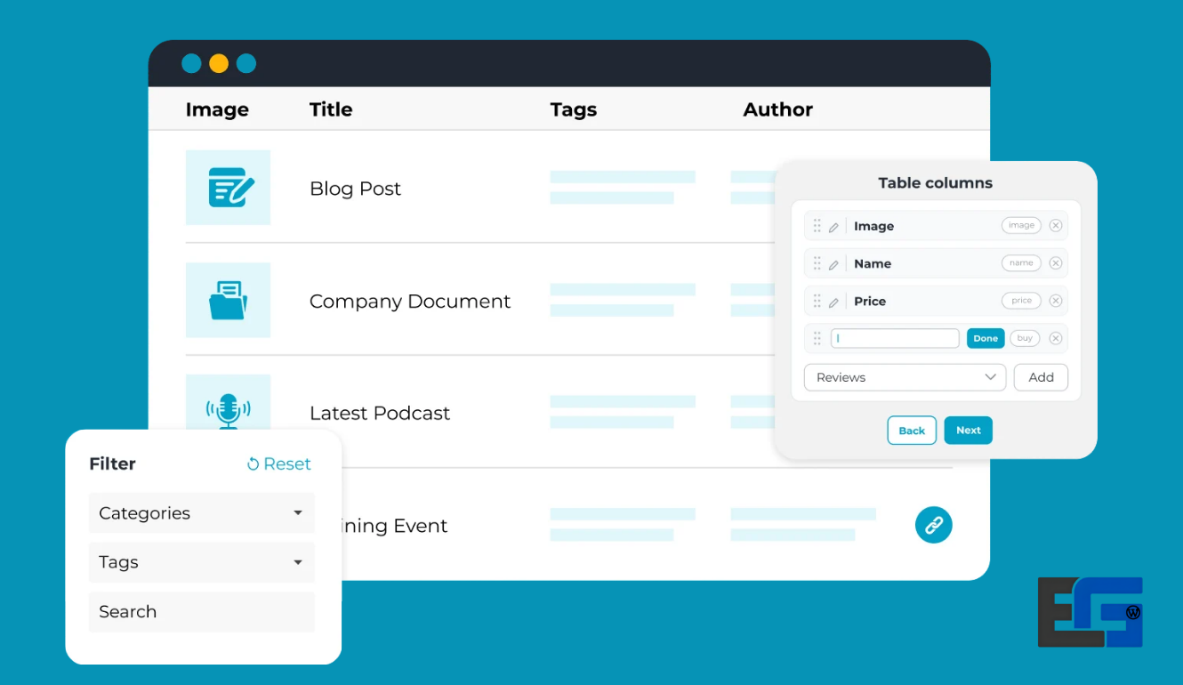This screenshot has width=1183, height=685.
Task: Click the "Latest Podcast" title
Action: click(x=380, y=413)
